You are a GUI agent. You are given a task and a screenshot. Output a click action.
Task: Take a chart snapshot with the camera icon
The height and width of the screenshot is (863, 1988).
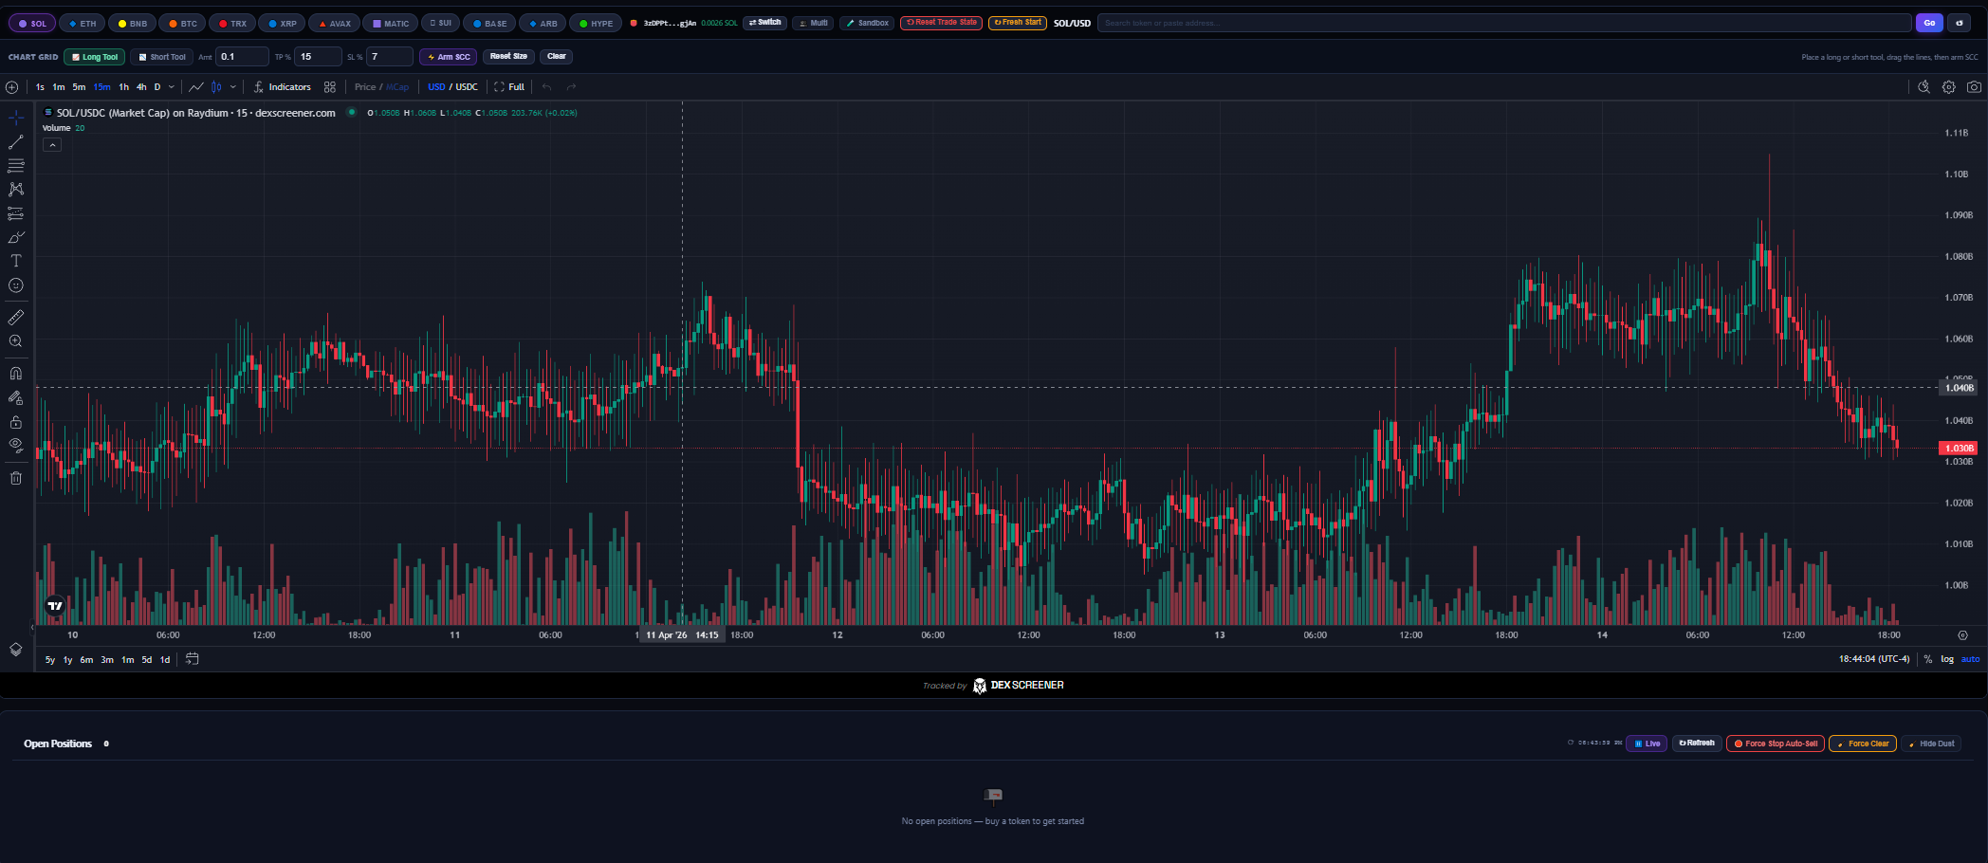[1974, 86]
